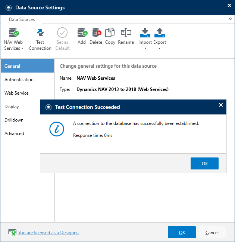235x242 pixels.
Task: Add a new data source
Action: tap(82, 36)
